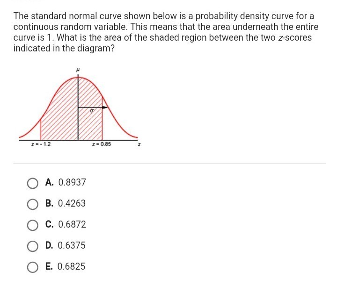
Task: Mark option D radio button
Action: [x=33, y=246]
